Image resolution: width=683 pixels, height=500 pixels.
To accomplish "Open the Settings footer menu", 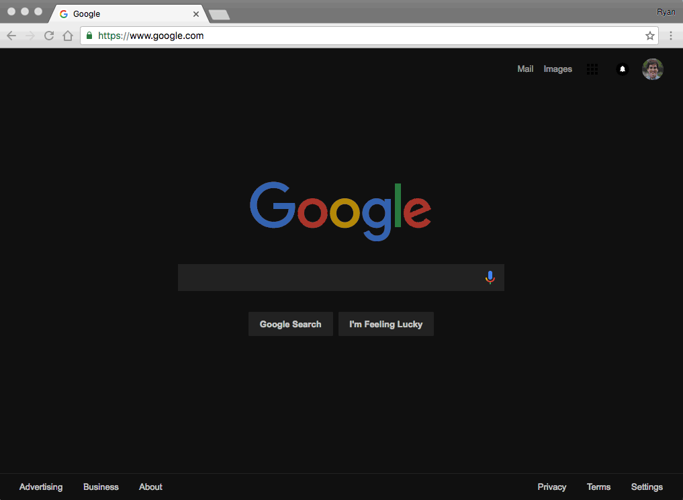I will click(647, 487).
